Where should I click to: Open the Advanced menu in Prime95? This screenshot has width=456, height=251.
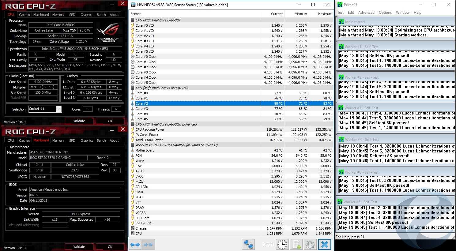tap(366, 13)
